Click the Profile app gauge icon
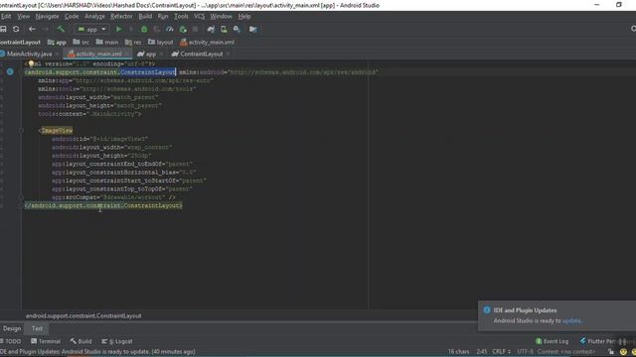Image resolution: width=636 pixels, height=357 pixels. [x=170, y=29]
